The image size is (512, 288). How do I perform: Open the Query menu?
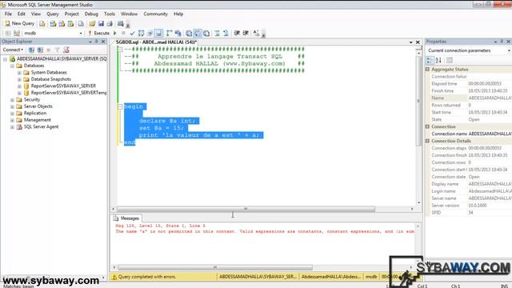tap(53, 14)
